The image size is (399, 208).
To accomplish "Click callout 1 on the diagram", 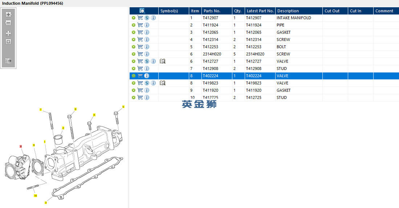I will [x=45, y=142].
